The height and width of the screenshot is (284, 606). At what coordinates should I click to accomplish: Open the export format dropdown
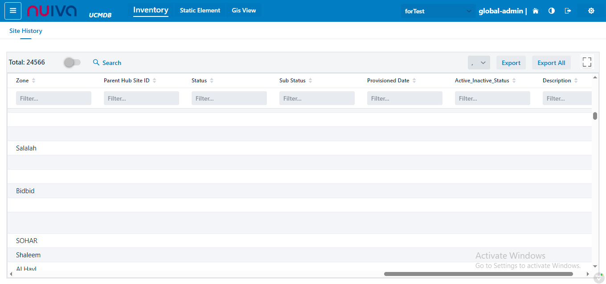[479, 63]
